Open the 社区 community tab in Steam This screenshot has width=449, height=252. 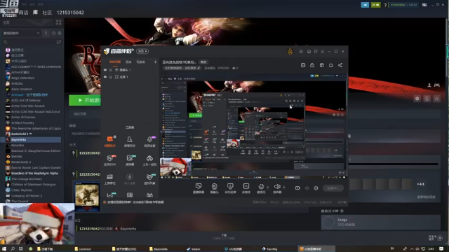(47, 13)
